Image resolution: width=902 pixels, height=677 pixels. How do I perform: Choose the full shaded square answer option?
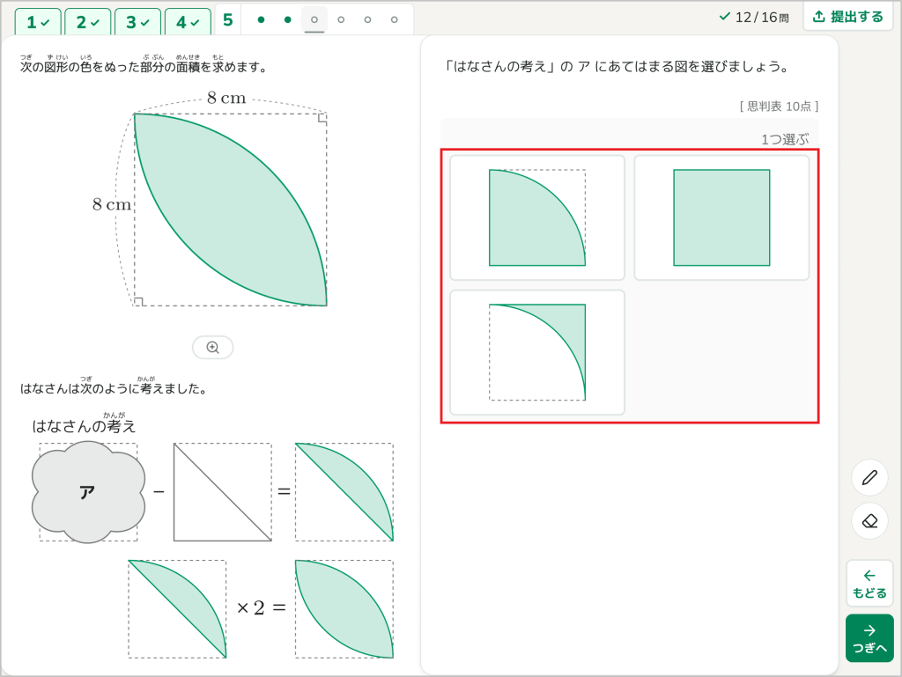click(x=721, y=217)
